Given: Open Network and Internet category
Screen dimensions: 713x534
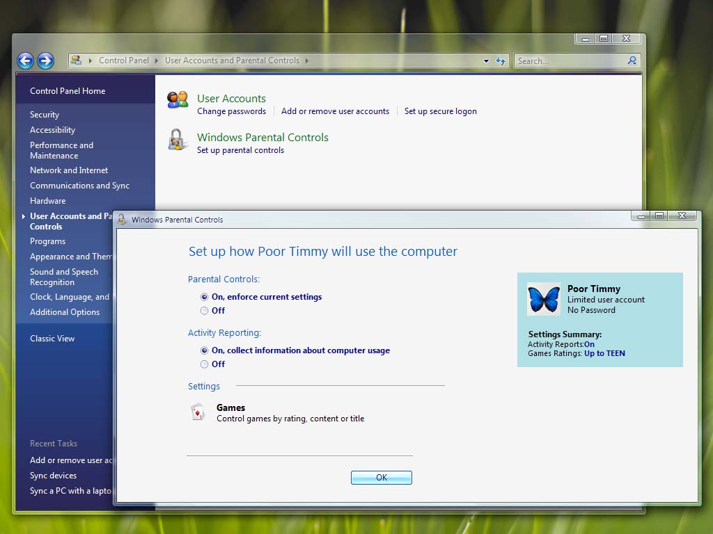Looking at the screenshot, I should (69, 170).
